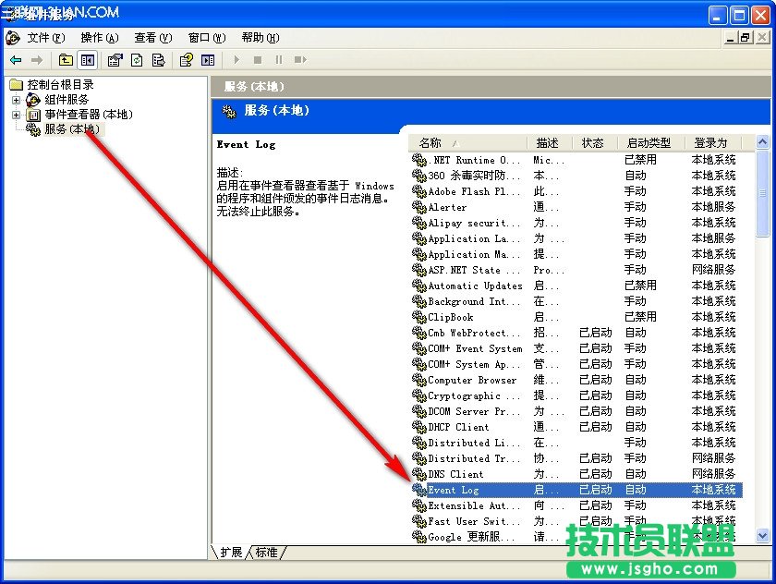Refresh the services list
This screenshot has width=776, height=584.
(x=139, y=59)
